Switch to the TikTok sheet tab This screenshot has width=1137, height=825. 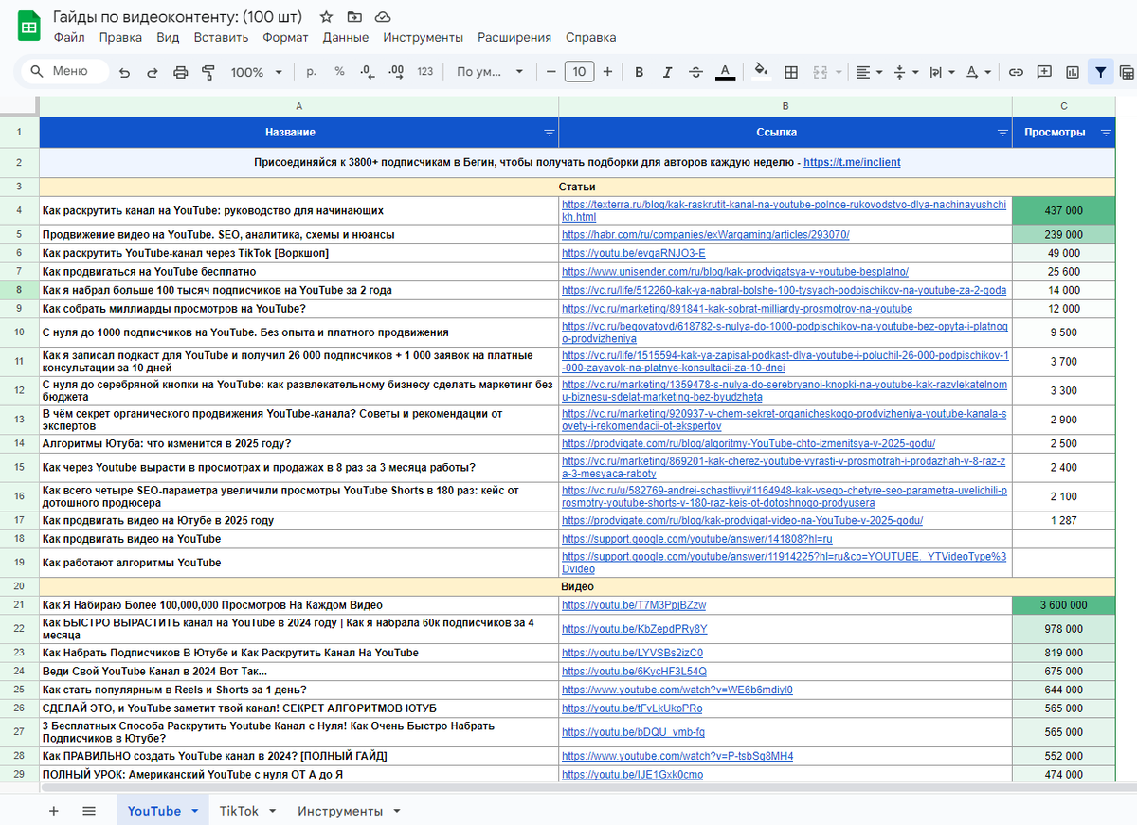(239, 811)
